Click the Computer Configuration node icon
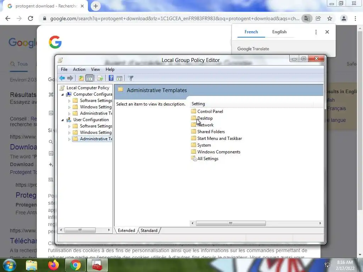The width and height of the screenshot is (363, 272). click(69, 94)
